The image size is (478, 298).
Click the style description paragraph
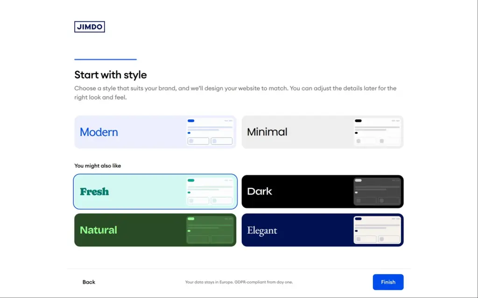235,93
